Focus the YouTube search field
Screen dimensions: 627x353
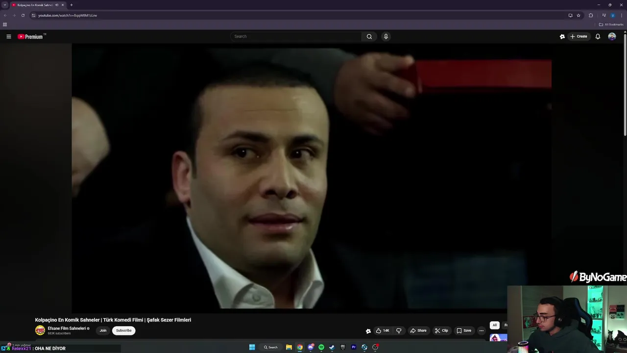click(296, 36)
